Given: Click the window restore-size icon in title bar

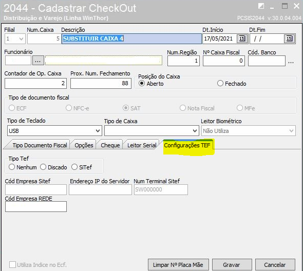Looking at the screenshot, I should (x=261, y=6).
